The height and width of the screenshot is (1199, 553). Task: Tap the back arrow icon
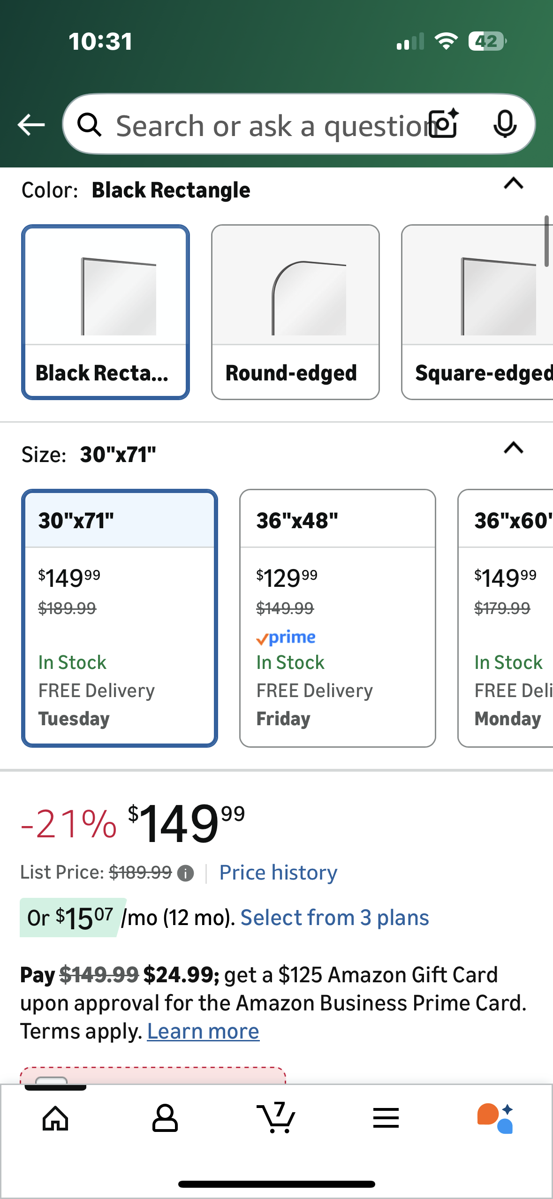tap(31, 125)
